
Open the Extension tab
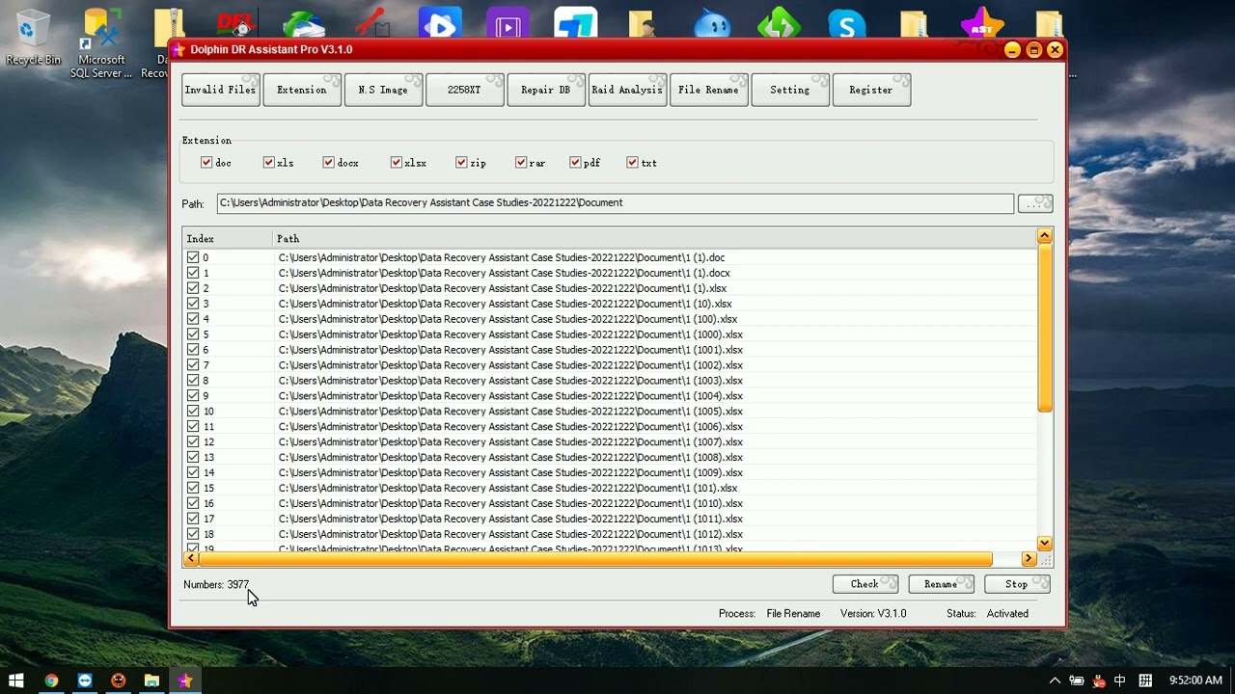pos(301,90)
